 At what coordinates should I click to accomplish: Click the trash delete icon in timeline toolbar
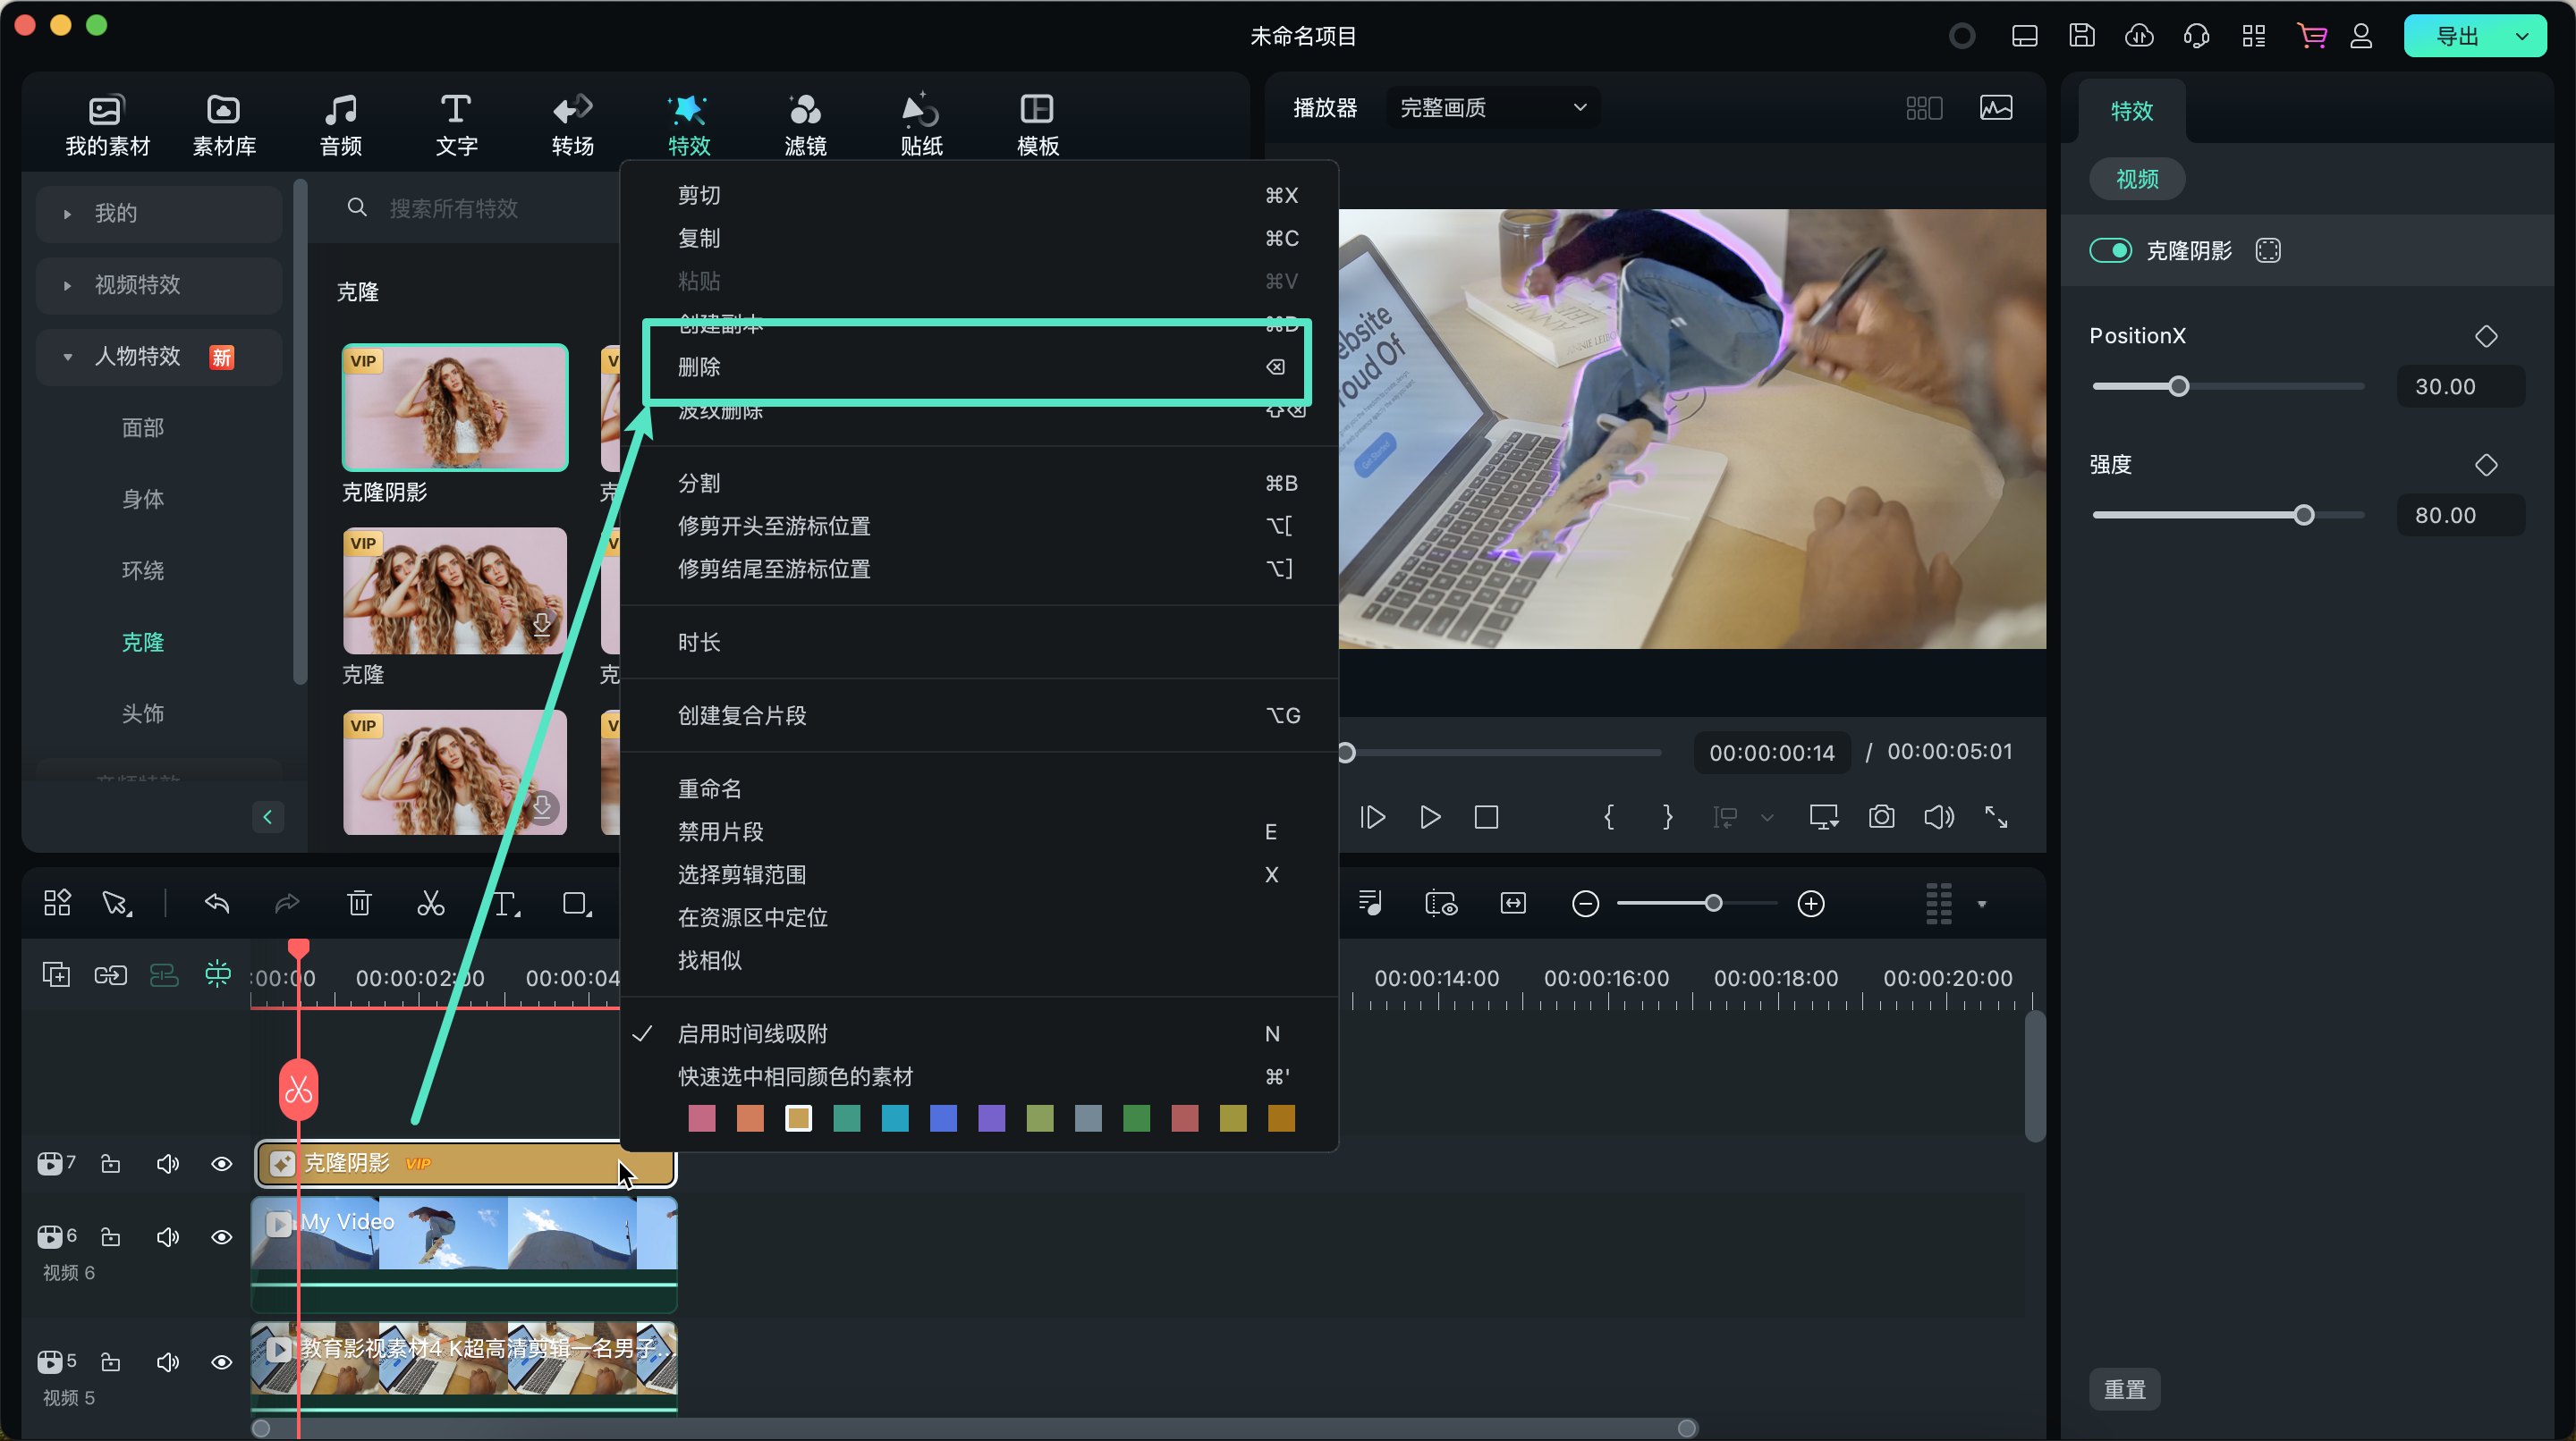point(359,904)
